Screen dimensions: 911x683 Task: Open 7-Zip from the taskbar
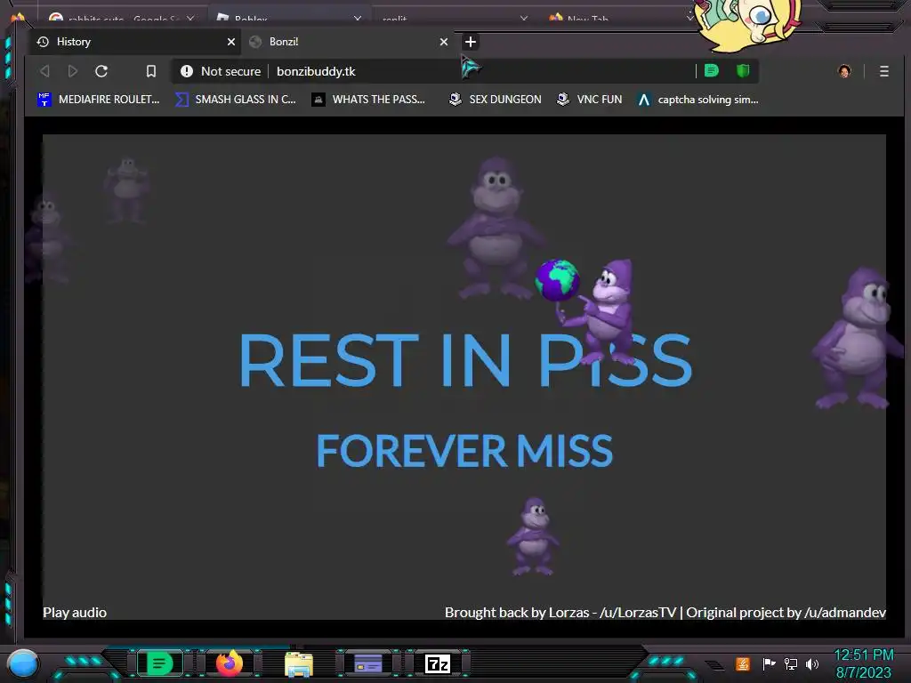click(x=438, y=663)
